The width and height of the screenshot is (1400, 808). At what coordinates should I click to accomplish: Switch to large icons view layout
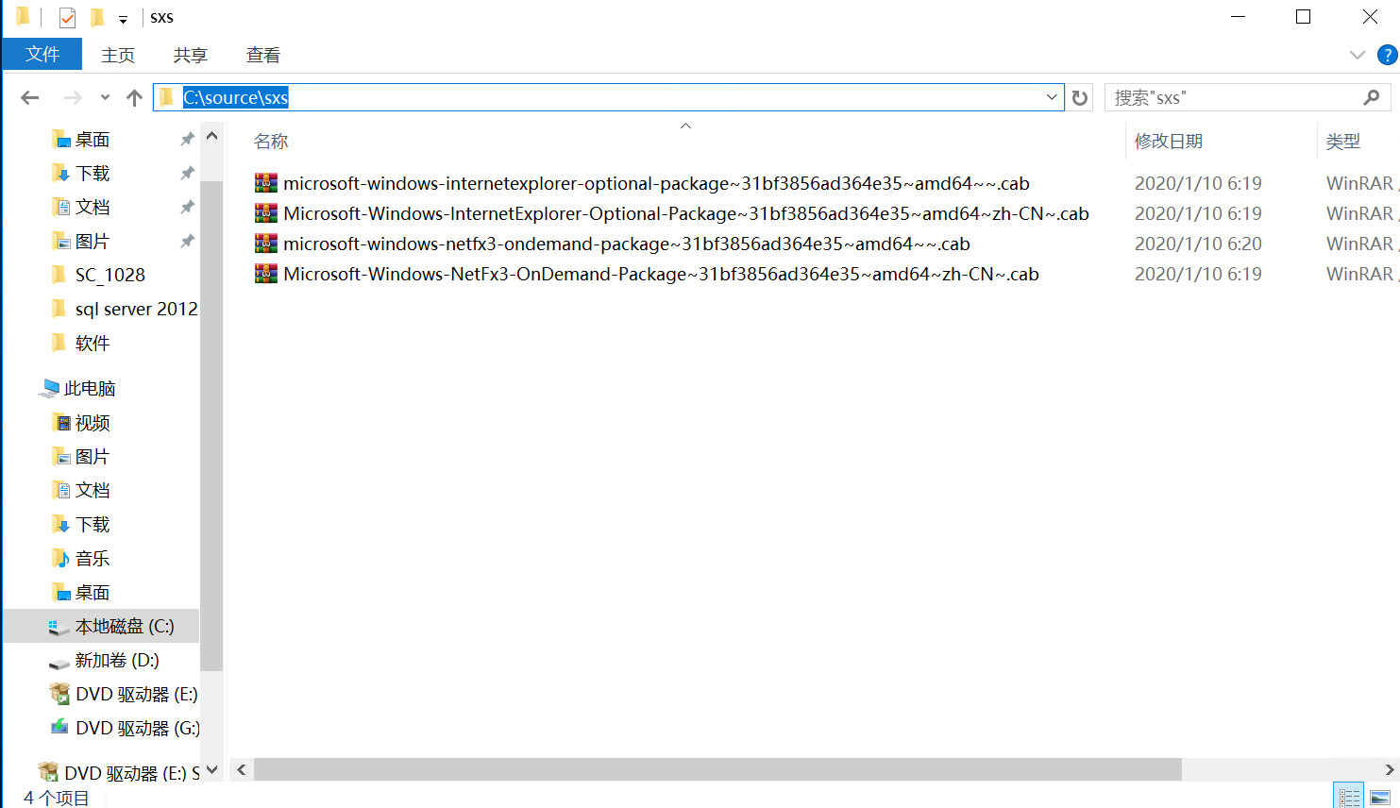tap(1380, 798)
